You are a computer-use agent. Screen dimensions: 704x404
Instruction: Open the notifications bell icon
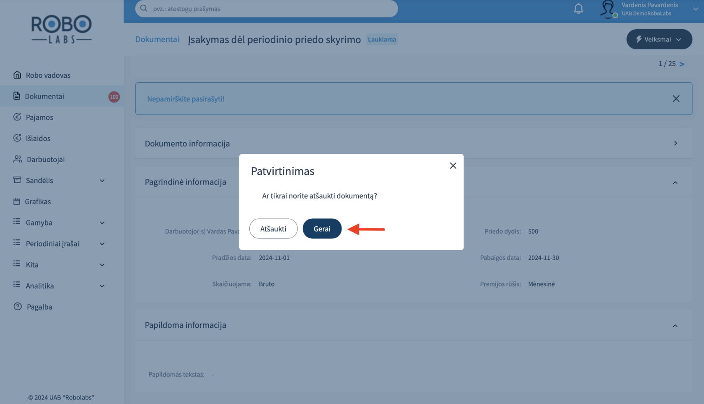578,9
